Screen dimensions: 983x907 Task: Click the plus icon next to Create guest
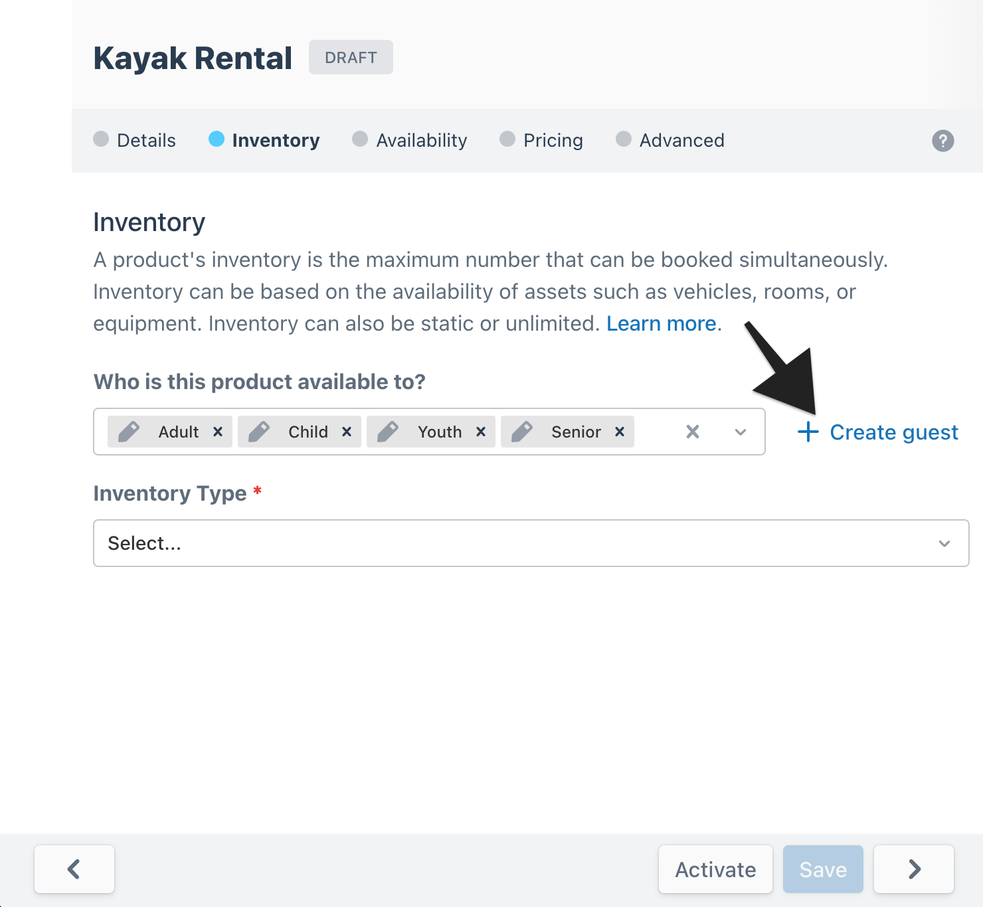(808, 432)
